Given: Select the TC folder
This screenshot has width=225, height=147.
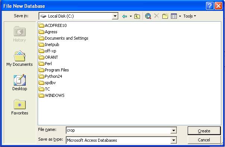Looking at the screenshot, I should 44,89.
